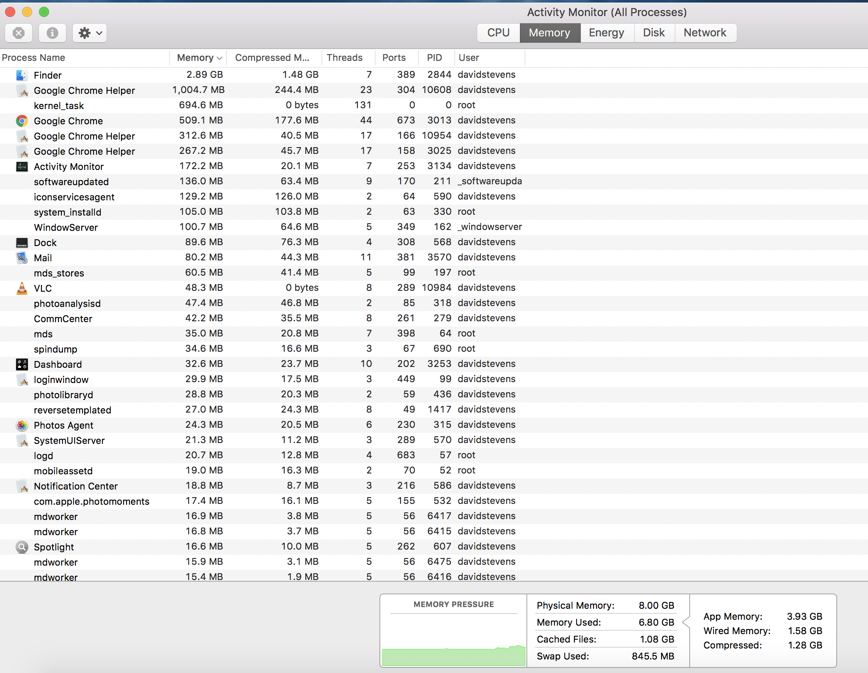The image size is (868, 673).
Task: Click the loginwindow process icon
Action: point(22,380)
